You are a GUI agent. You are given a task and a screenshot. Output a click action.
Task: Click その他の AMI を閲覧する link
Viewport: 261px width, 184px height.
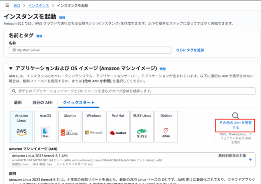point(235,125)
